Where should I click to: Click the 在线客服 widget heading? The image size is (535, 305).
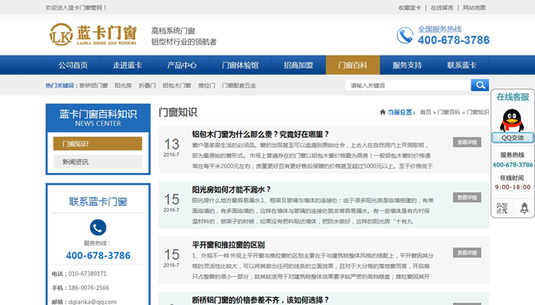click(513, 97)
